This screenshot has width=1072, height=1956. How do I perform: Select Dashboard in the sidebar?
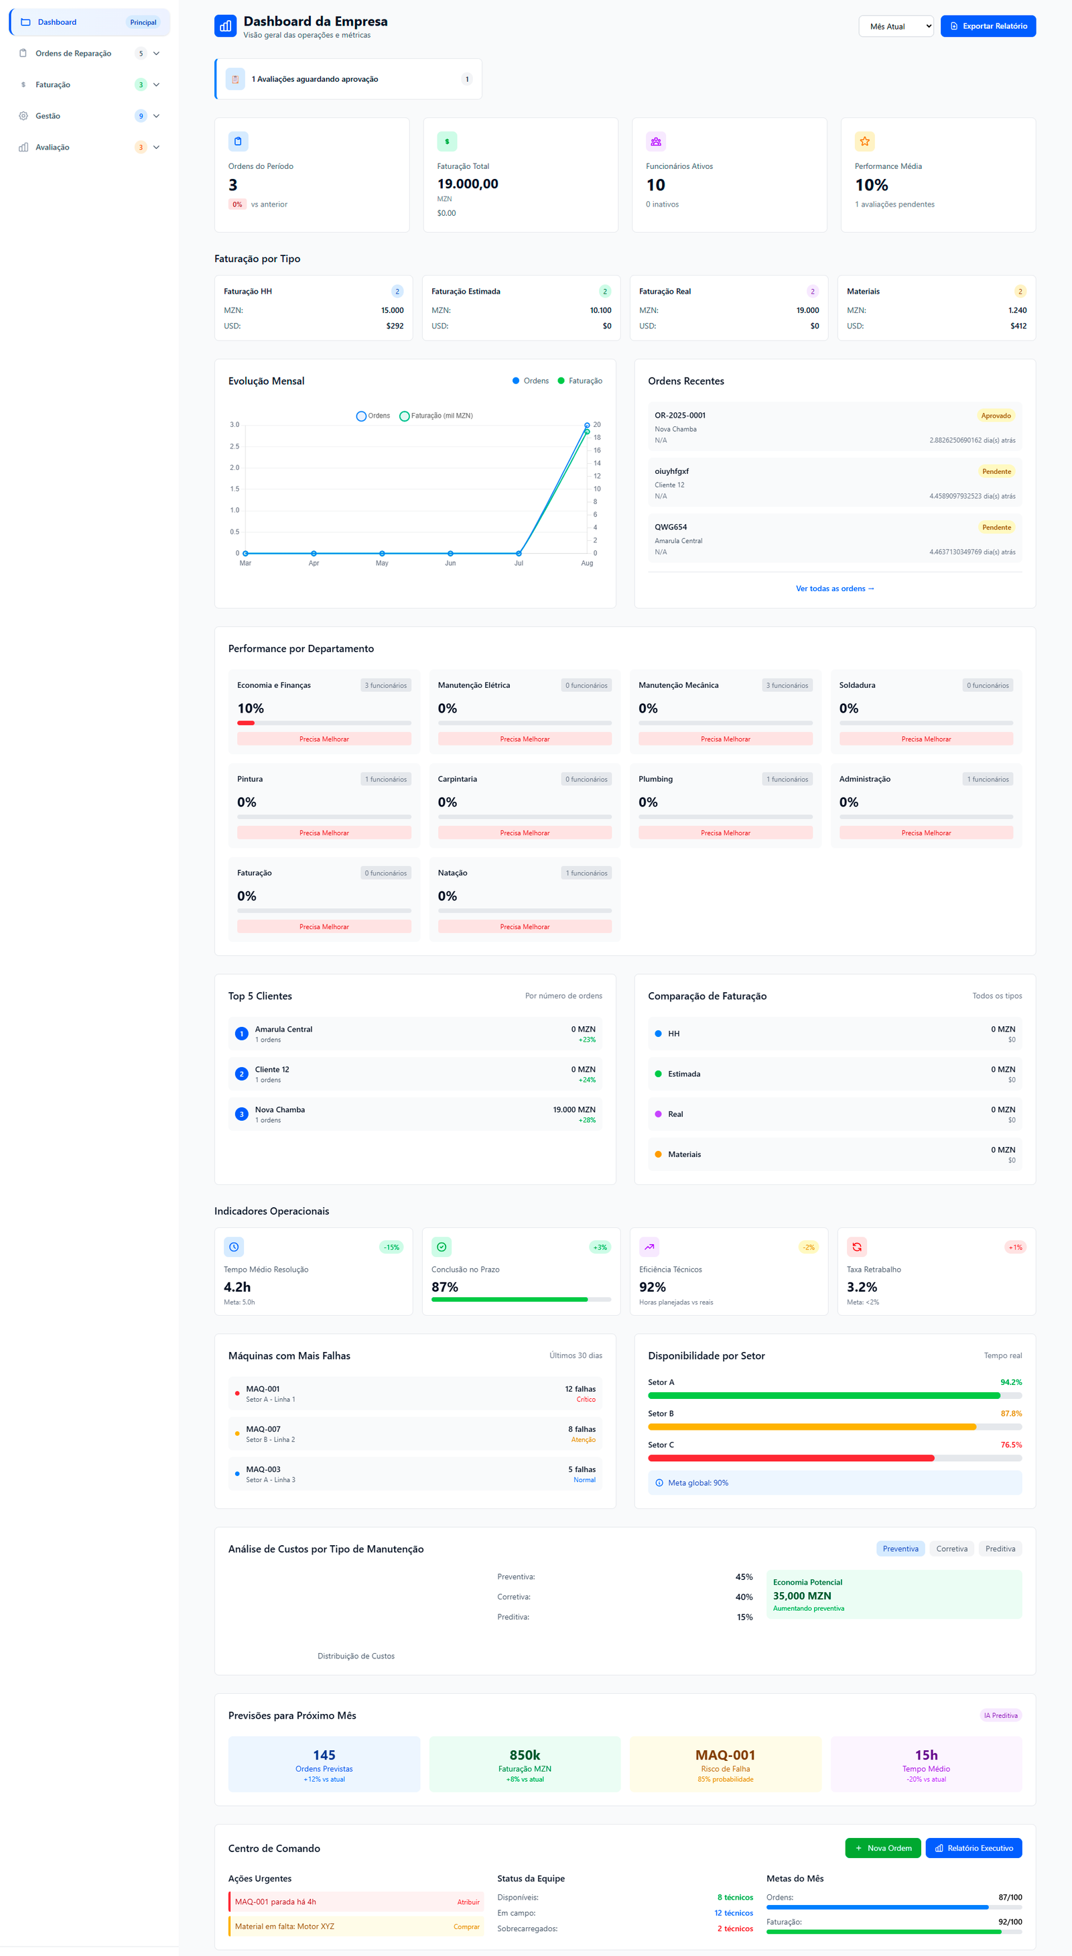tap(57, 22)
